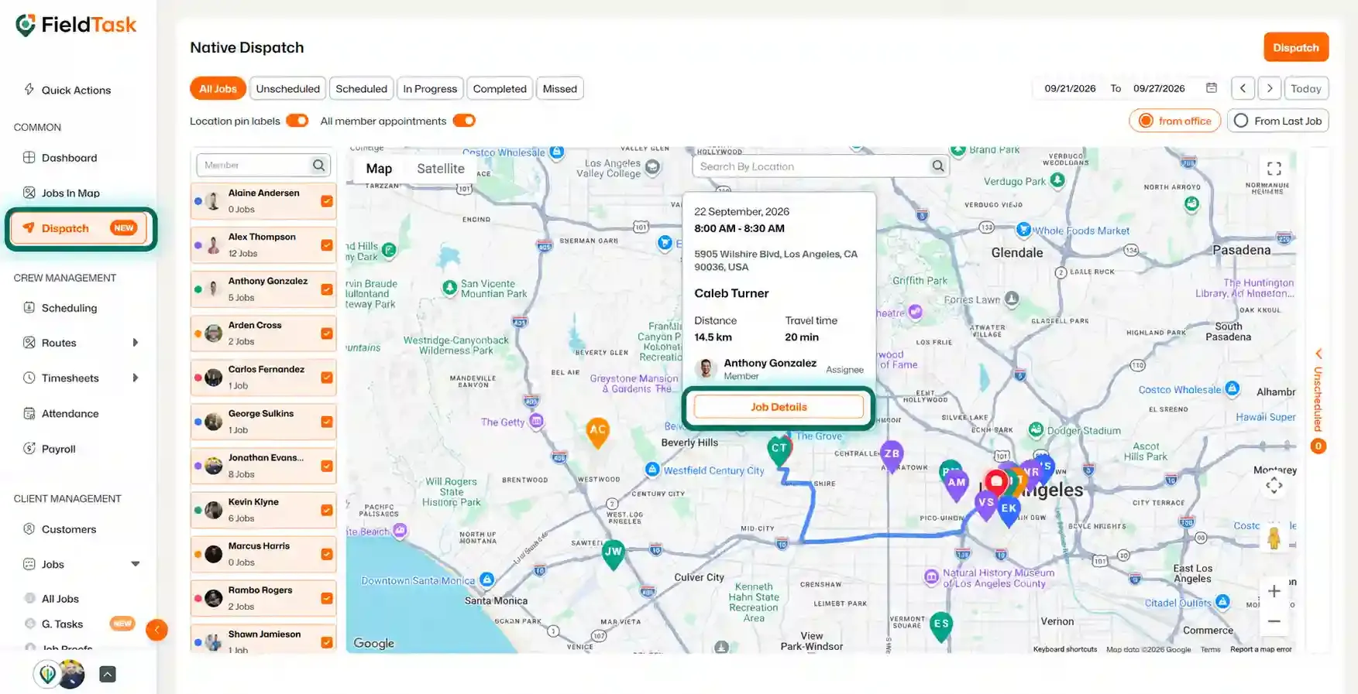Open the Dashboard sidebar icon
The width and height of the screenshot is (1358, 694).
click(29, 157)
